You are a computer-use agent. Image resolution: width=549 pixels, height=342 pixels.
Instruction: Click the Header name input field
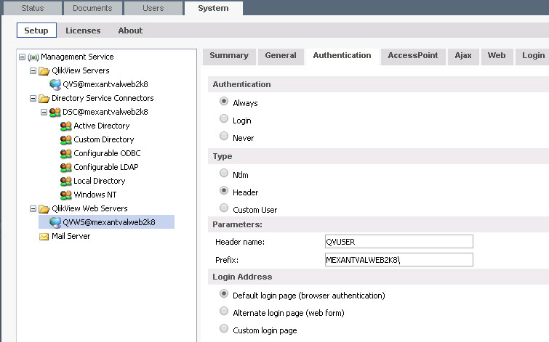398,242
